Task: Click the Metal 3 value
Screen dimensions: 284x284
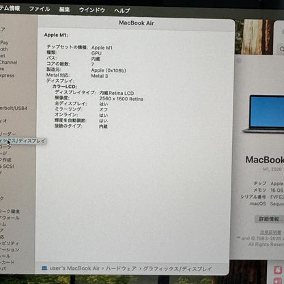Action: [100, 76]
